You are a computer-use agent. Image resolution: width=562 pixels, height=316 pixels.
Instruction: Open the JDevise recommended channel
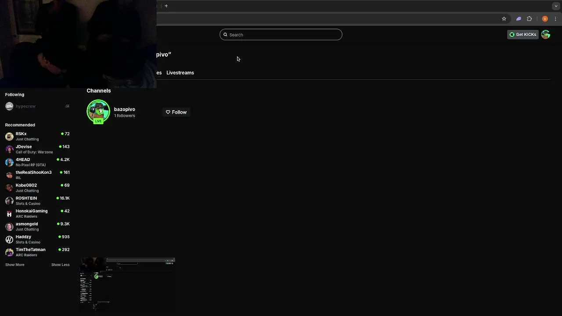point(37,149)
